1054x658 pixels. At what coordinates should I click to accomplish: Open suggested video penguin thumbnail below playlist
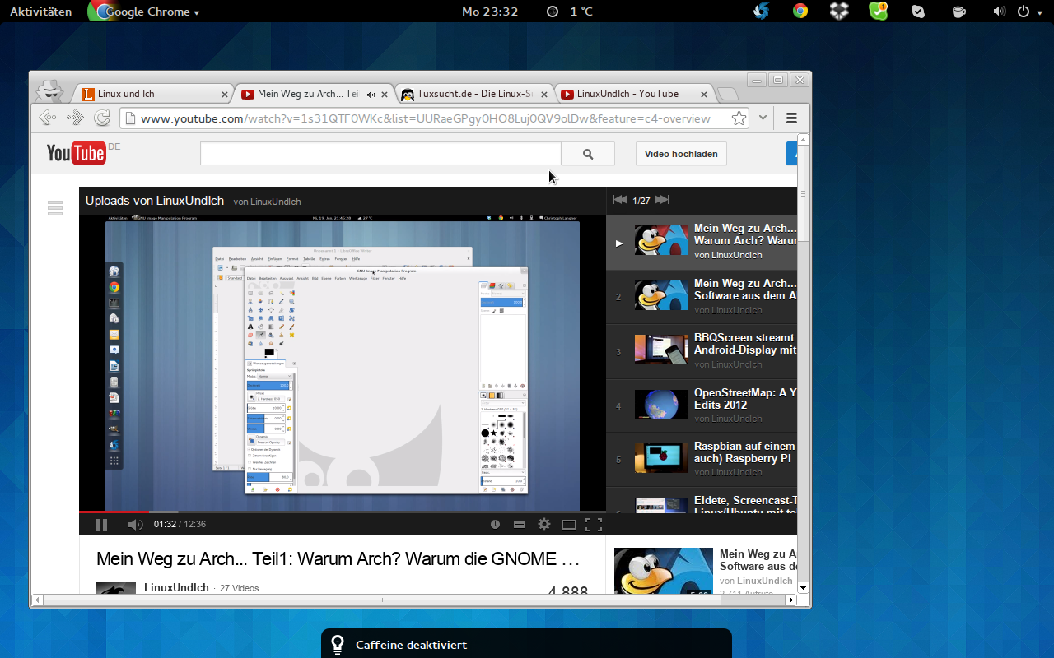coord(664,571)
